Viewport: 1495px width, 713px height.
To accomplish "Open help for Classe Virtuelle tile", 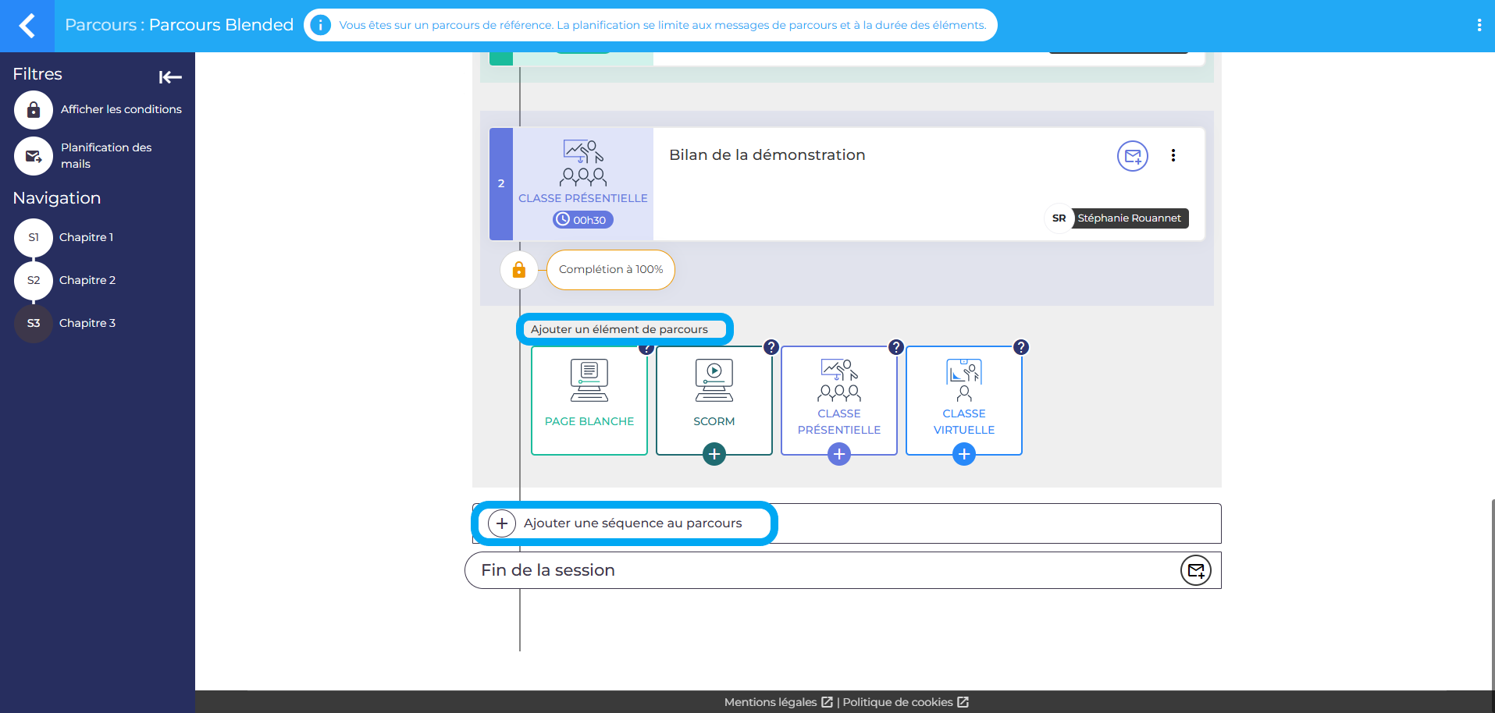I will coord(1020,347).
